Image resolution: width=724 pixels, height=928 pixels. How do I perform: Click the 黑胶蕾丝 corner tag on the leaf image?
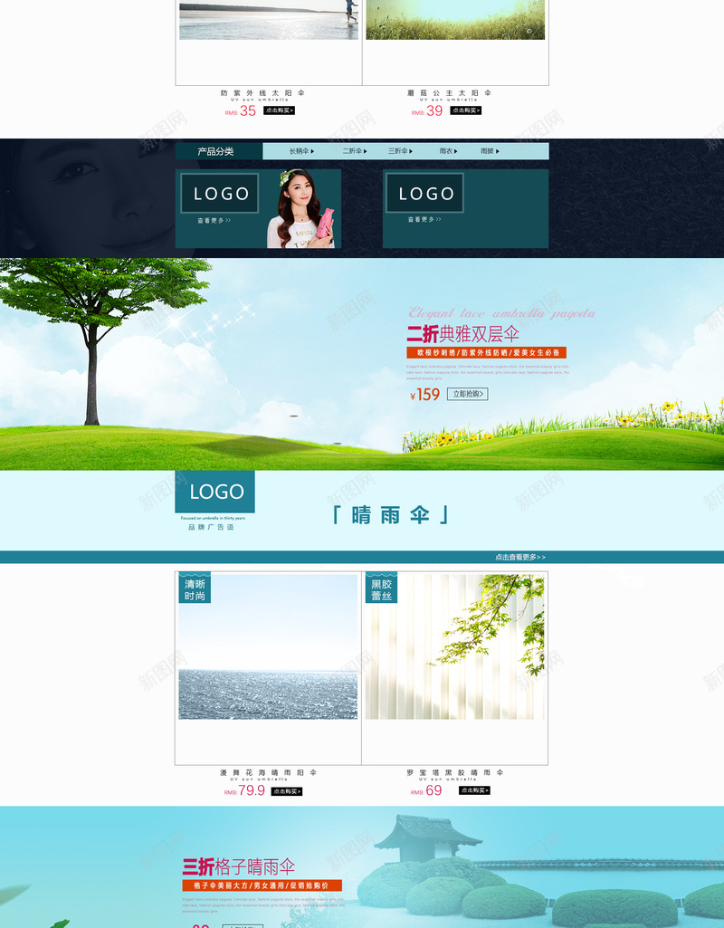pos(381,589)
